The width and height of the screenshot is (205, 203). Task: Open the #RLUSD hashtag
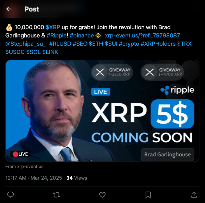(x=60, y=44)
